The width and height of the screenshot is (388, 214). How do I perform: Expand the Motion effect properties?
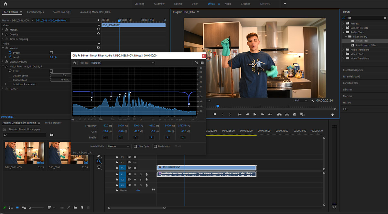point(3,29)
